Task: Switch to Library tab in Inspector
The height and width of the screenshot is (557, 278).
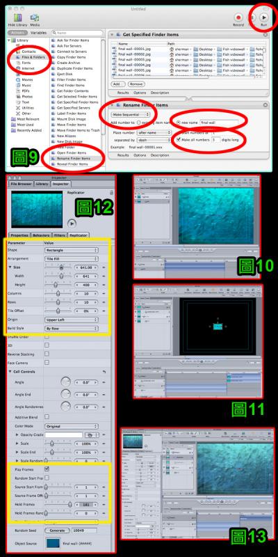Action: 42,184
